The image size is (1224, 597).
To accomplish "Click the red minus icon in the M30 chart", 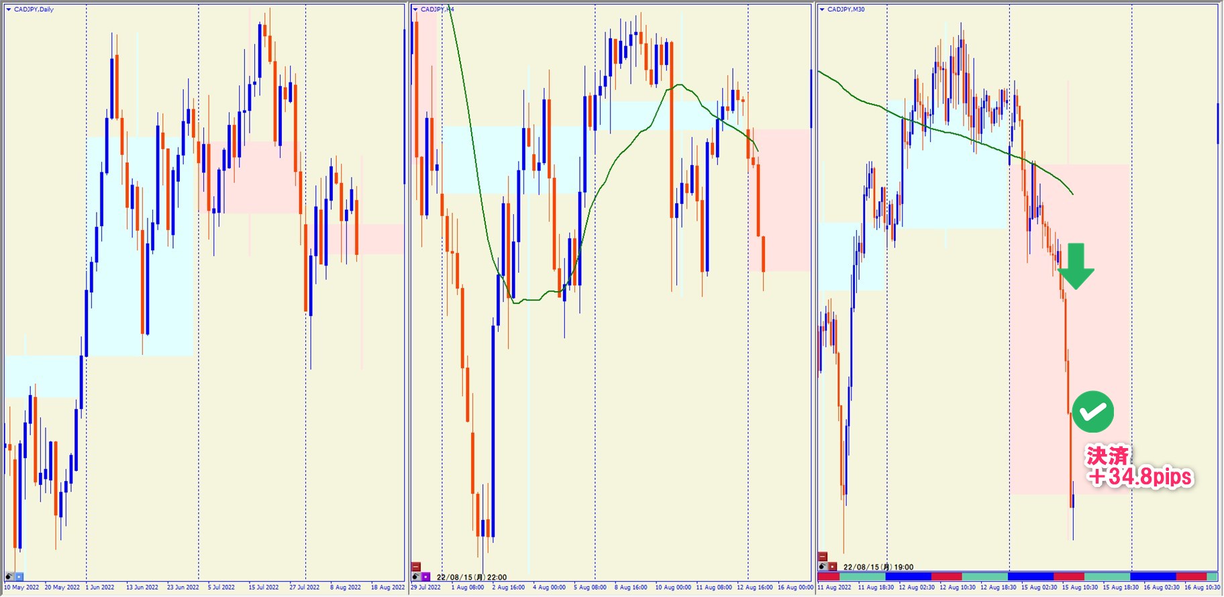I will pos(823,557).
